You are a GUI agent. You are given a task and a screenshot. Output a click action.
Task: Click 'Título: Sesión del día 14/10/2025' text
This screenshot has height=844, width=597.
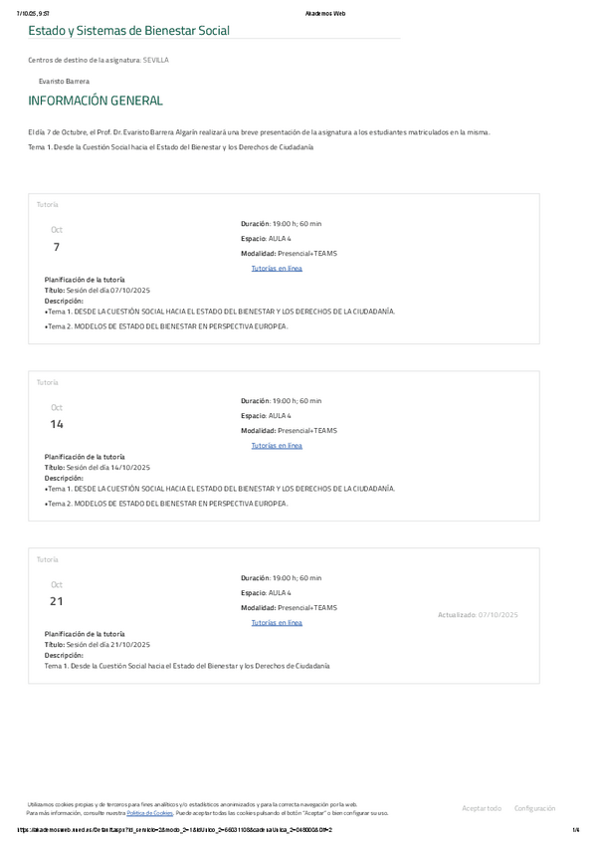(x=98, y=467)
